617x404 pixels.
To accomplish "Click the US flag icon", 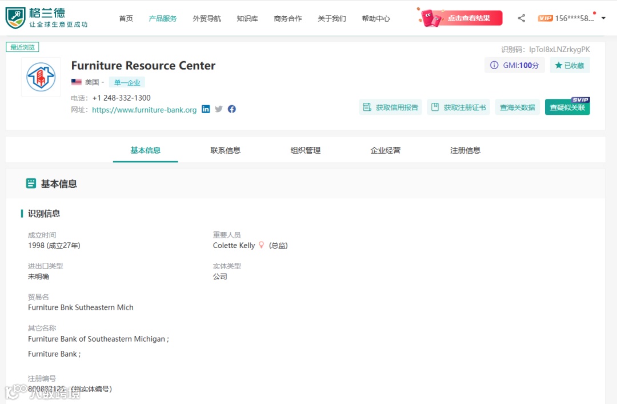I will tap(77, 82).
